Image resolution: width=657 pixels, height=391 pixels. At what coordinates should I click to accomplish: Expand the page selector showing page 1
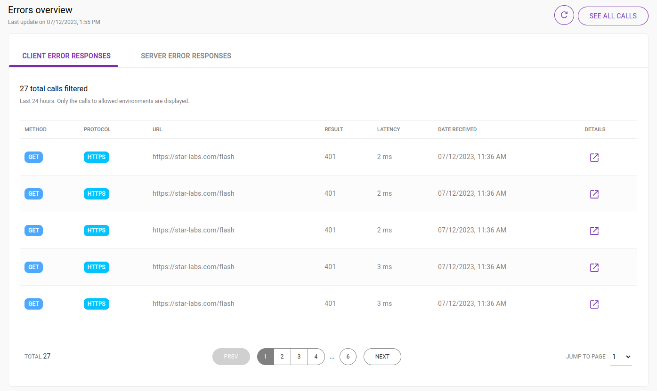coord(621,357)
